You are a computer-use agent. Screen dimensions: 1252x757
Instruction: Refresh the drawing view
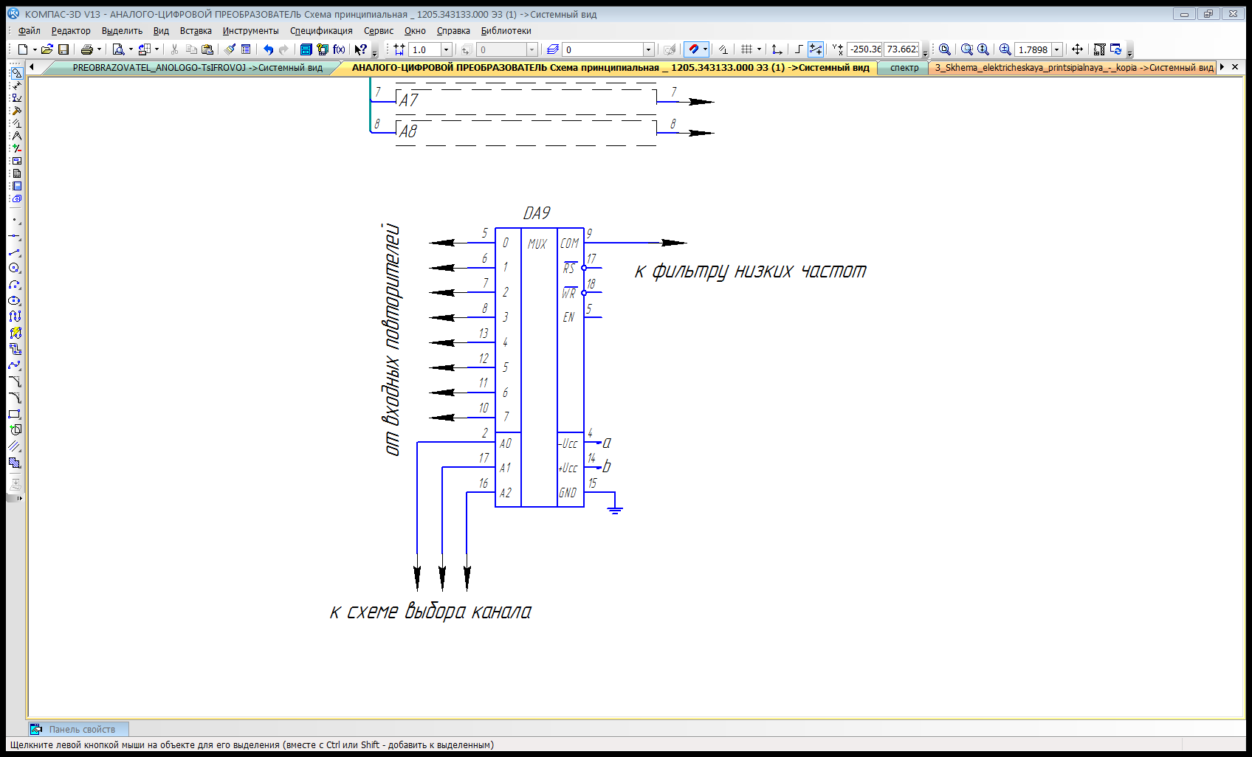pos(1115,49)
